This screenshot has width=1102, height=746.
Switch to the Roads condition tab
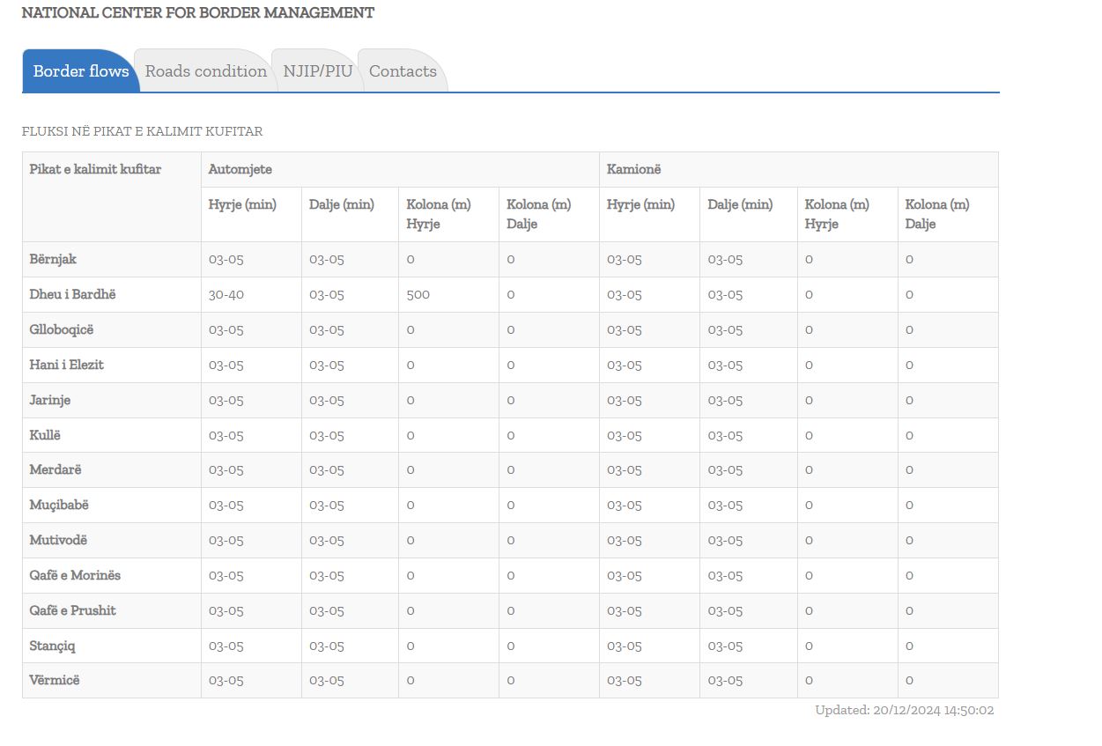click(205, 71)
